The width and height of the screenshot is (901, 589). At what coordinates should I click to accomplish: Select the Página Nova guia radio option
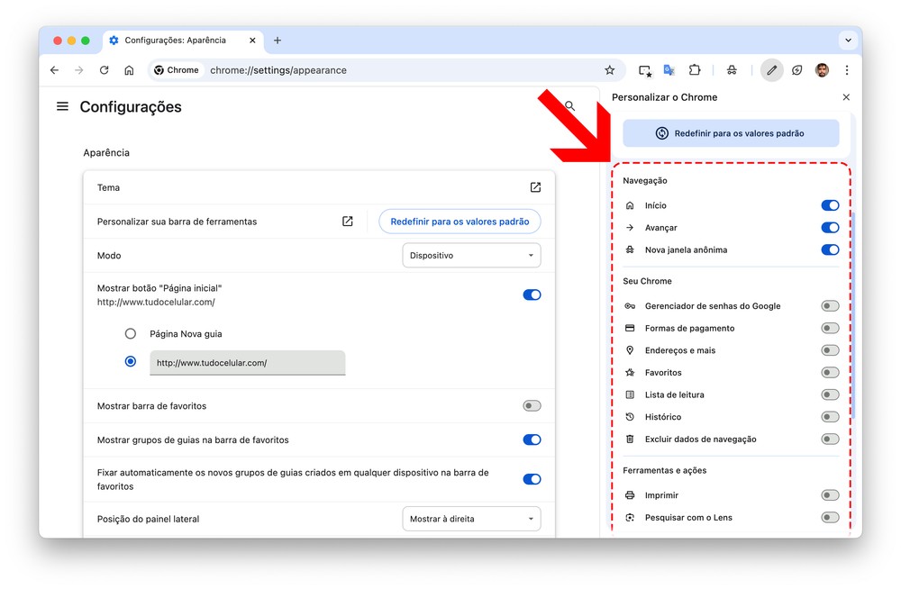131,333
